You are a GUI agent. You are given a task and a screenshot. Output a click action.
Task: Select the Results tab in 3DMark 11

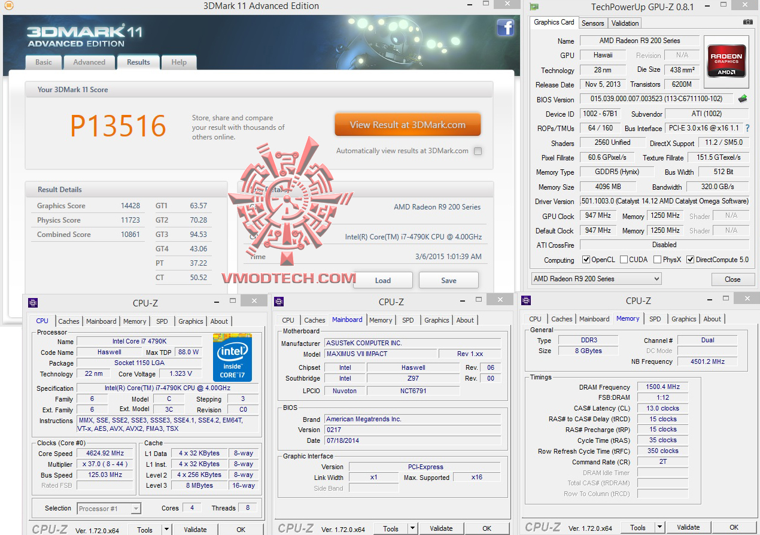[x=138, y=62]
